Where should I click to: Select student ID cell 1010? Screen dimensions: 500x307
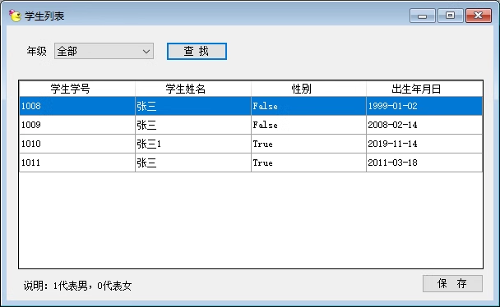point(77,144)
